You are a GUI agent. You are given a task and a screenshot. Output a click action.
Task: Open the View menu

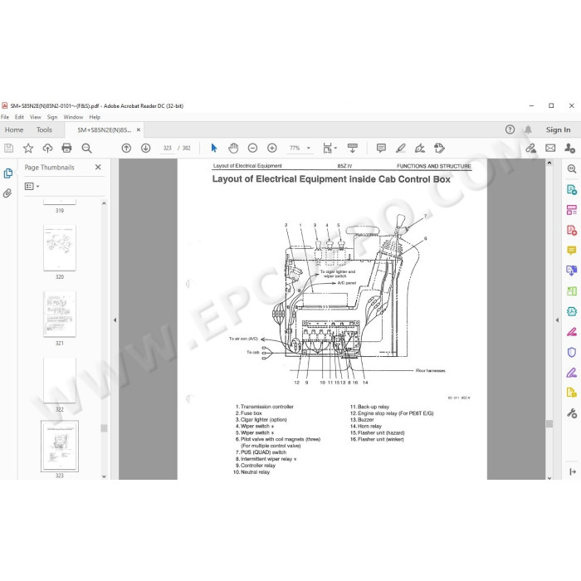coord(35,117)
